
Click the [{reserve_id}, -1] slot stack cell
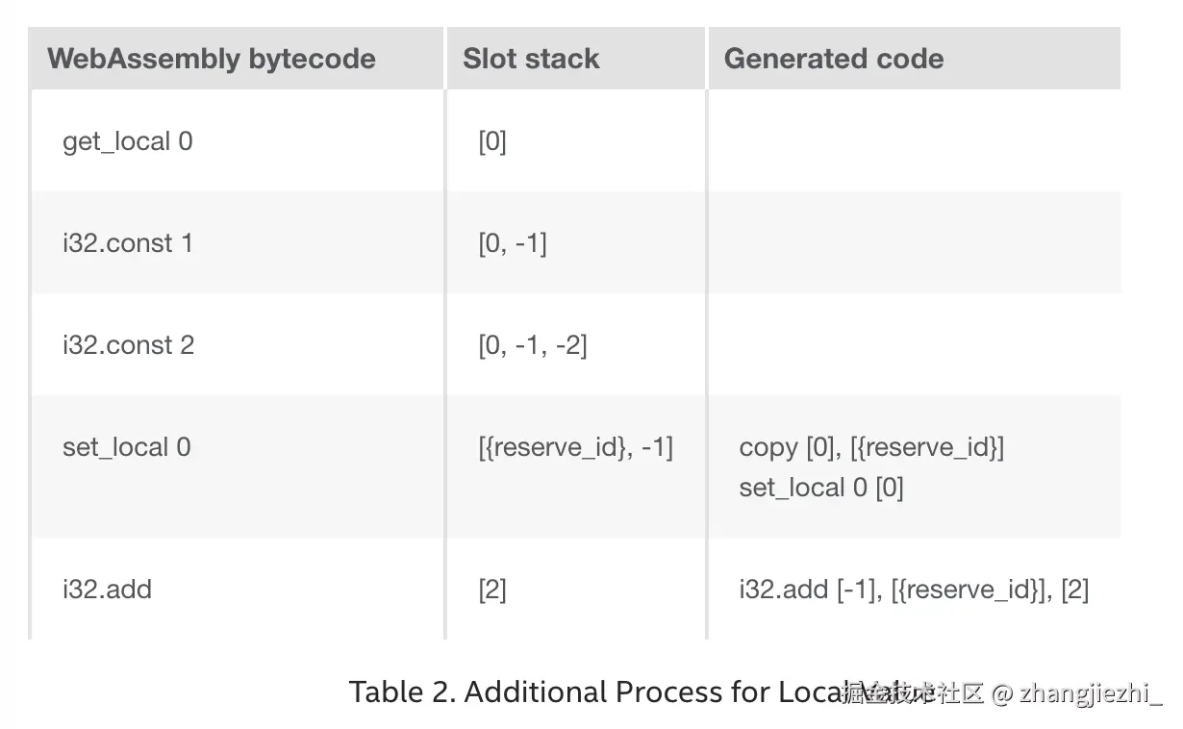pyautogui.click(x=576, y=466)
